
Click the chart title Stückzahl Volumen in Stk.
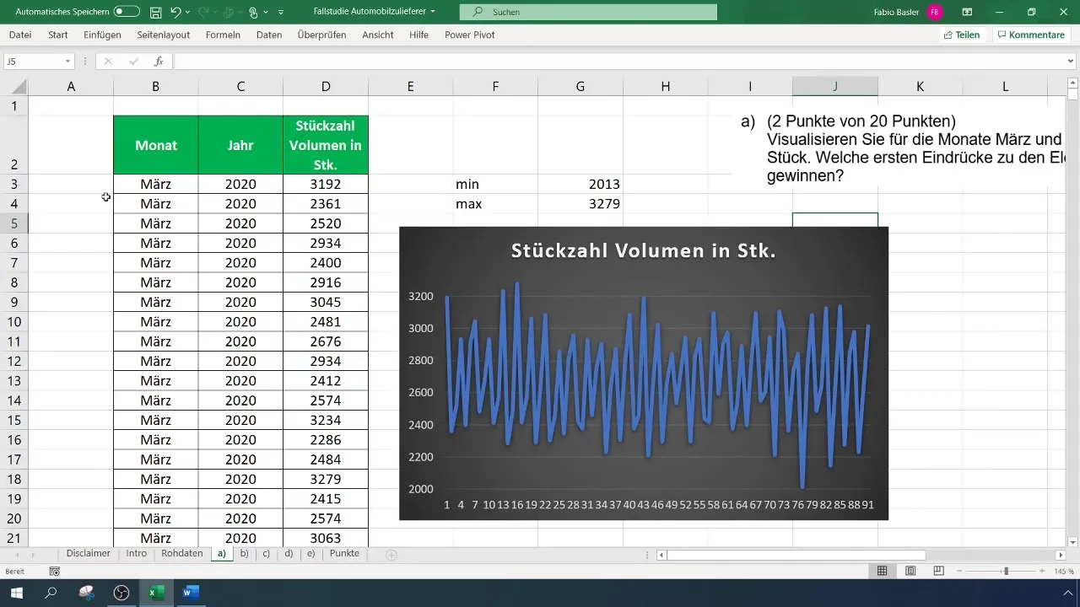coord(643,250)
